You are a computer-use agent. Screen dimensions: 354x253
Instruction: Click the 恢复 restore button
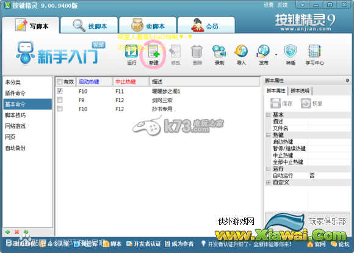coord(311,103)
